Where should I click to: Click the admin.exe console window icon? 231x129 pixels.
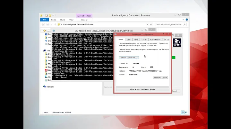[x=54, y=31]
